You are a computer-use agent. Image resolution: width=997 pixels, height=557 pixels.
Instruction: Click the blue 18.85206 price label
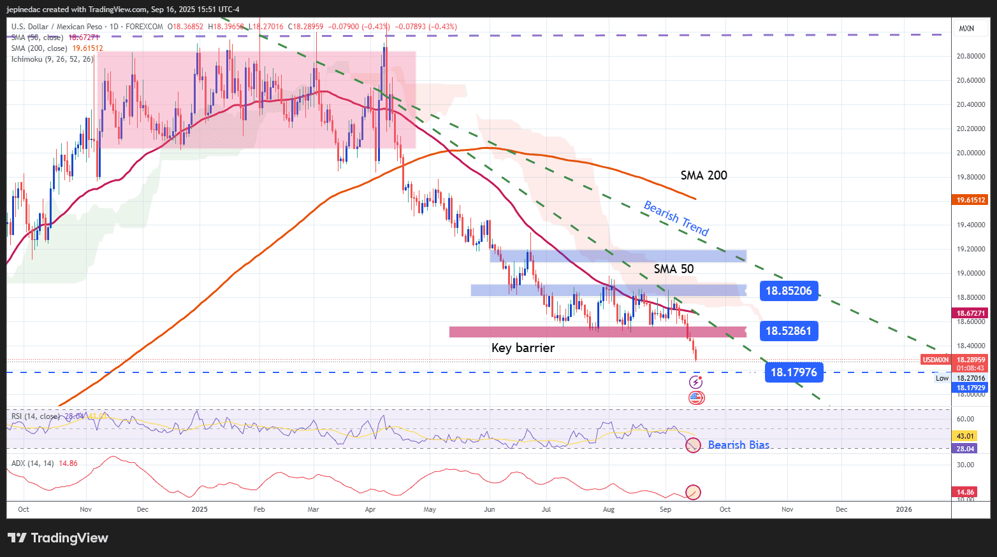[x=789, y=290]
